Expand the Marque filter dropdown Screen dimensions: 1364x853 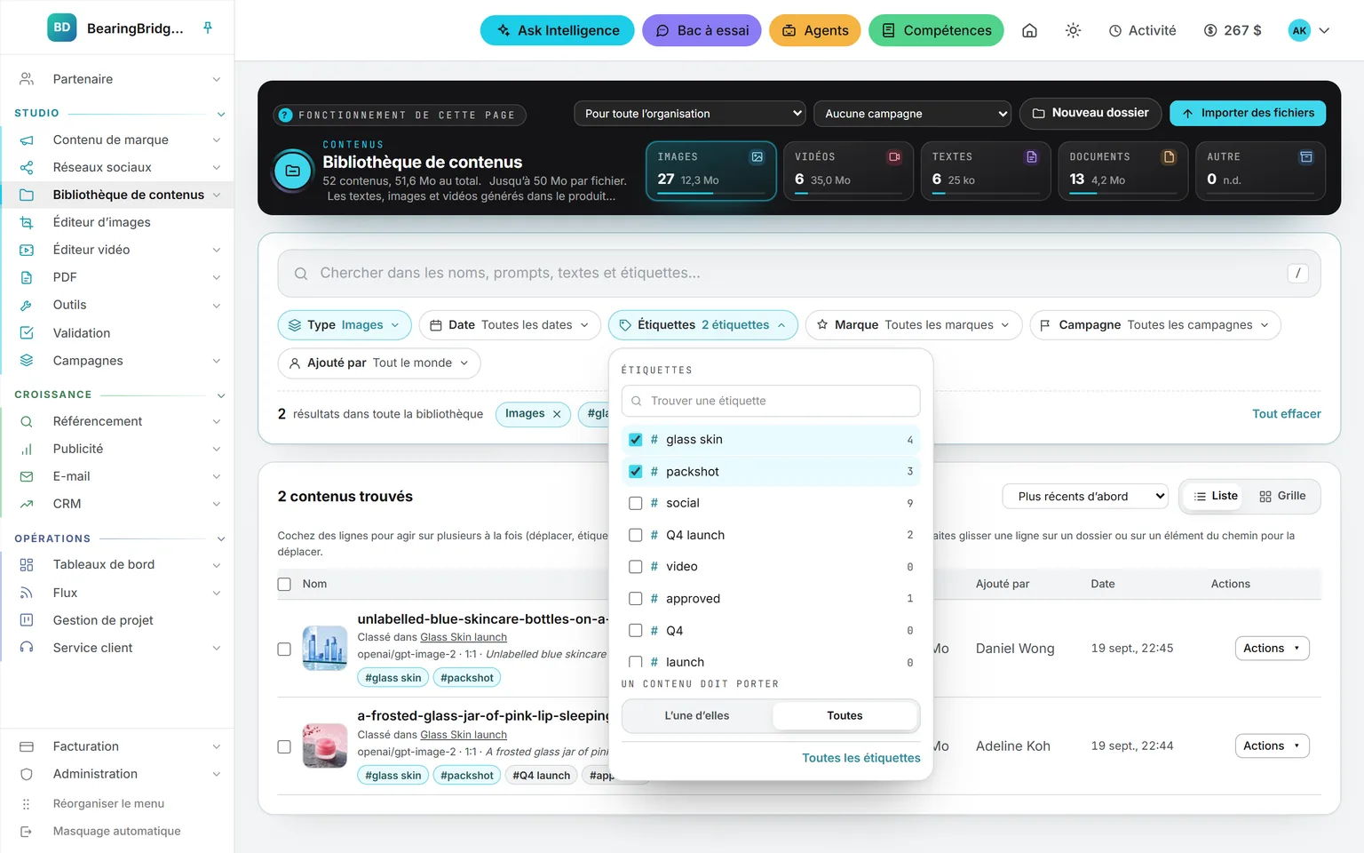[914, 325]
